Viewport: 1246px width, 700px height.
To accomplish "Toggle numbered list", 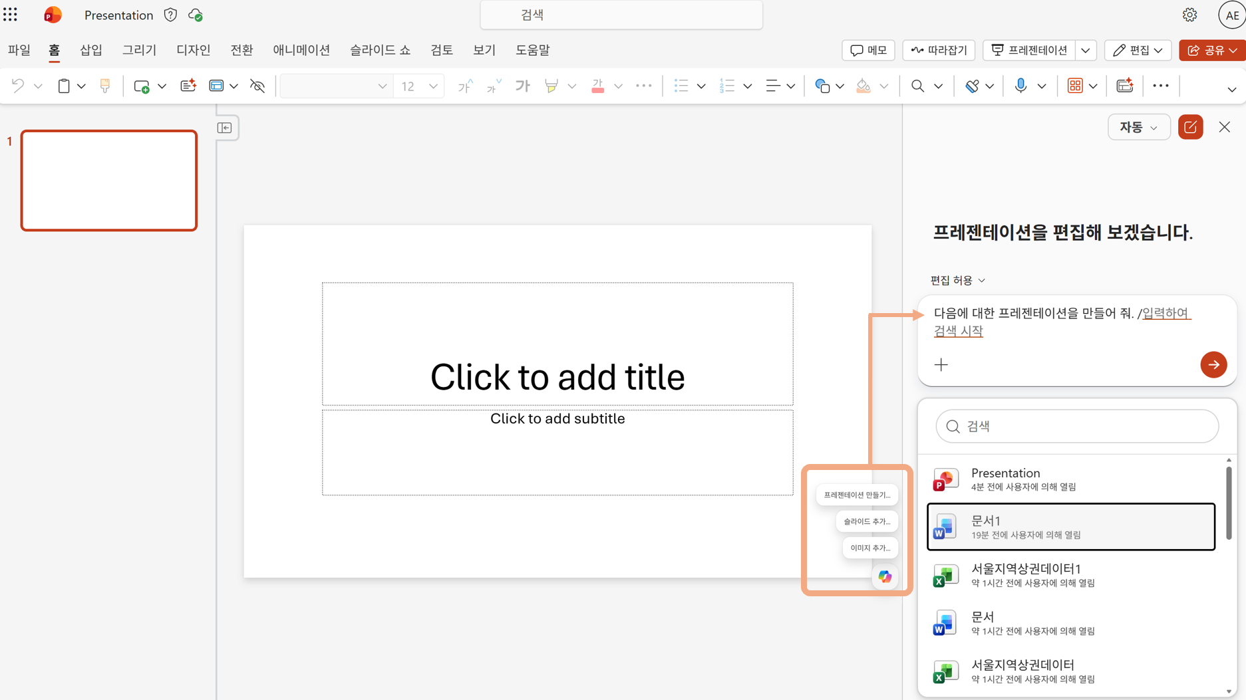I will (x=727, y=86).
